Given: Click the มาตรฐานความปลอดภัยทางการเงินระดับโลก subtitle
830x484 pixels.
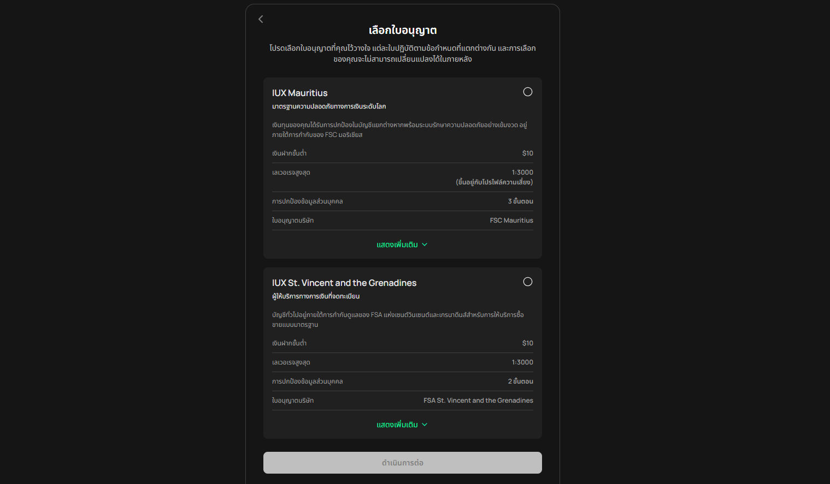Looking at the screenshot, I should coord(329,106).
